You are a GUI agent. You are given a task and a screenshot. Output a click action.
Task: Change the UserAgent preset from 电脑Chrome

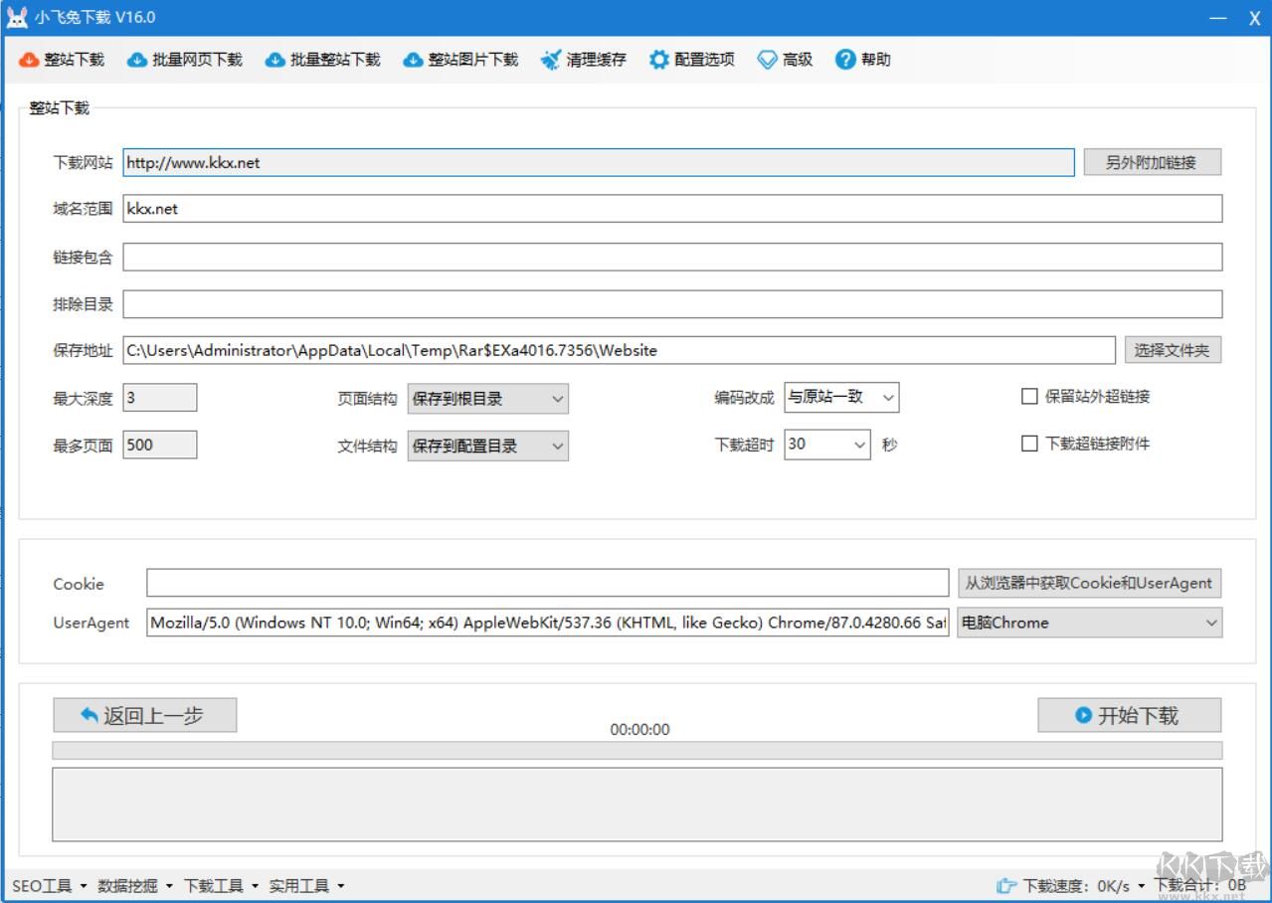coord(1090,623)
